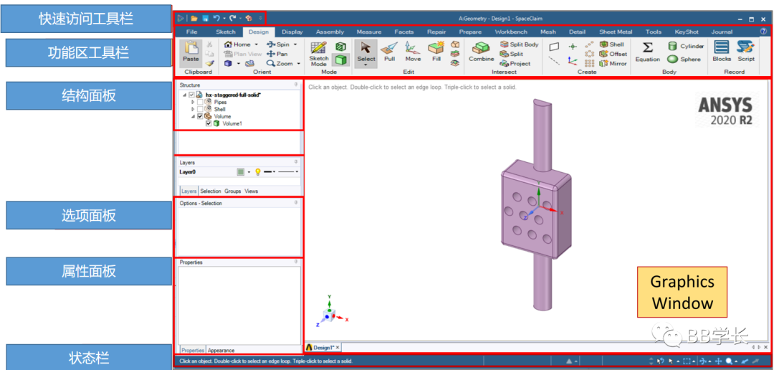The height and width of the screenshot is (370, 774).
Task: Open the Layer0 color dropdown arrow
Action: [249, 172]
